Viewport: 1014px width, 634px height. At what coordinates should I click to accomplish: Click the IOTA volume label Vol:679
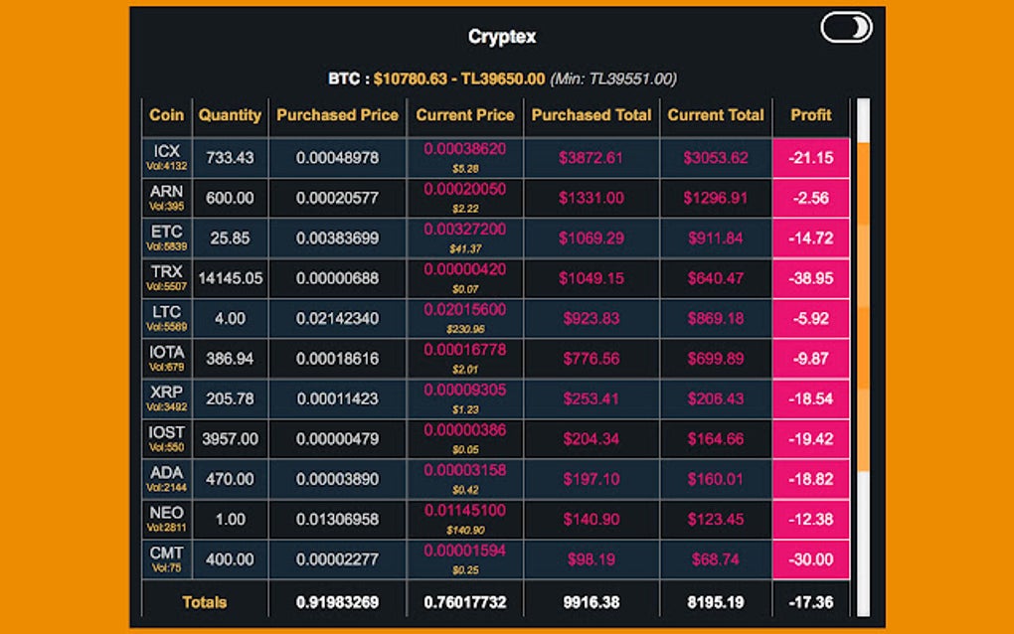[167, 366]
